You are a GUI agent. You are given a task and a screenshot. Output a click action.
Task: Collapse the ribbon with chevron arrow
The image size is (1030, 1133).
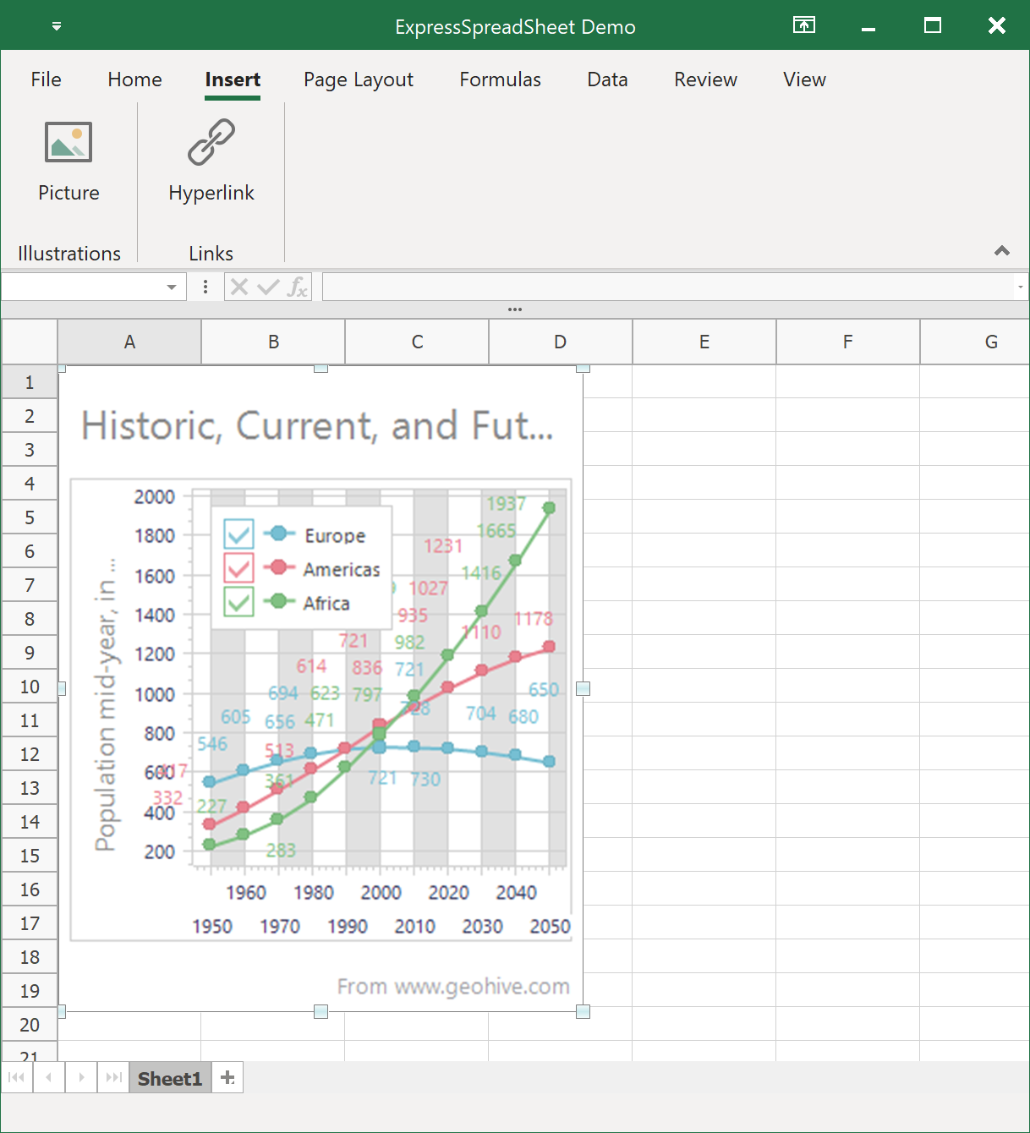point(1002,250)
